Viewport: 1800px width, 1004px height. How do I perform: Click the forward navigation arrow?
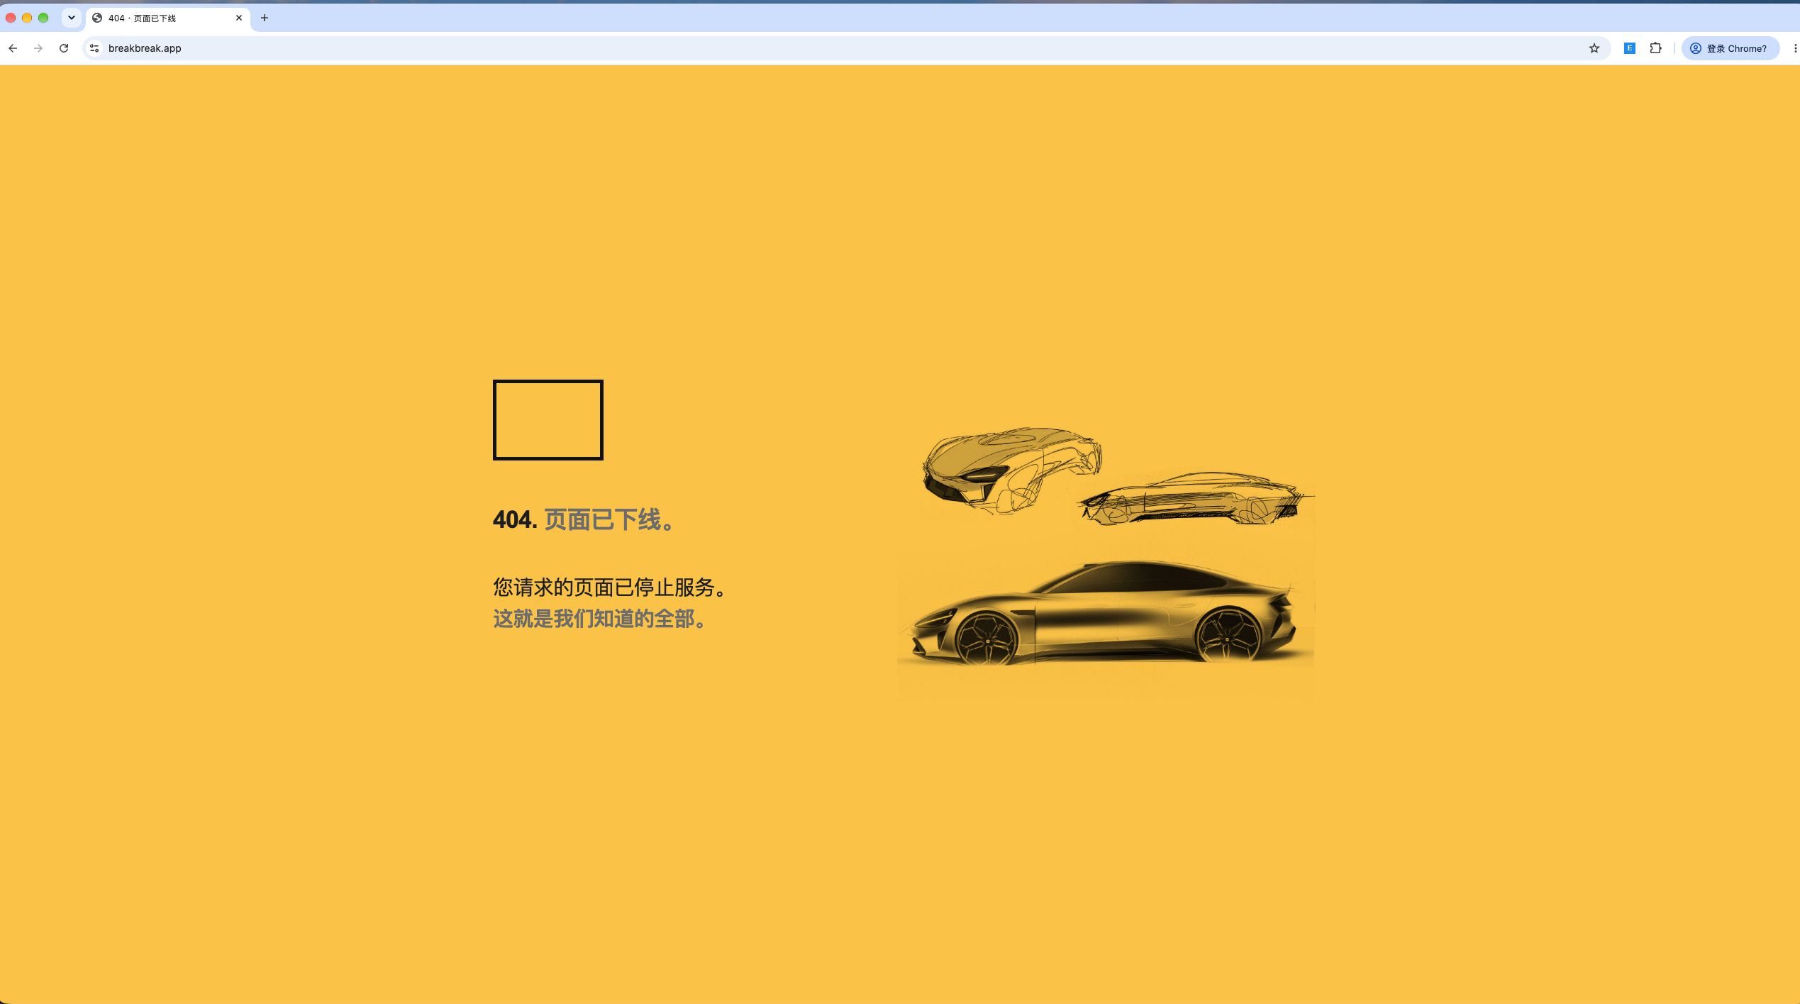pyautogui.click(x=38, y=48)
